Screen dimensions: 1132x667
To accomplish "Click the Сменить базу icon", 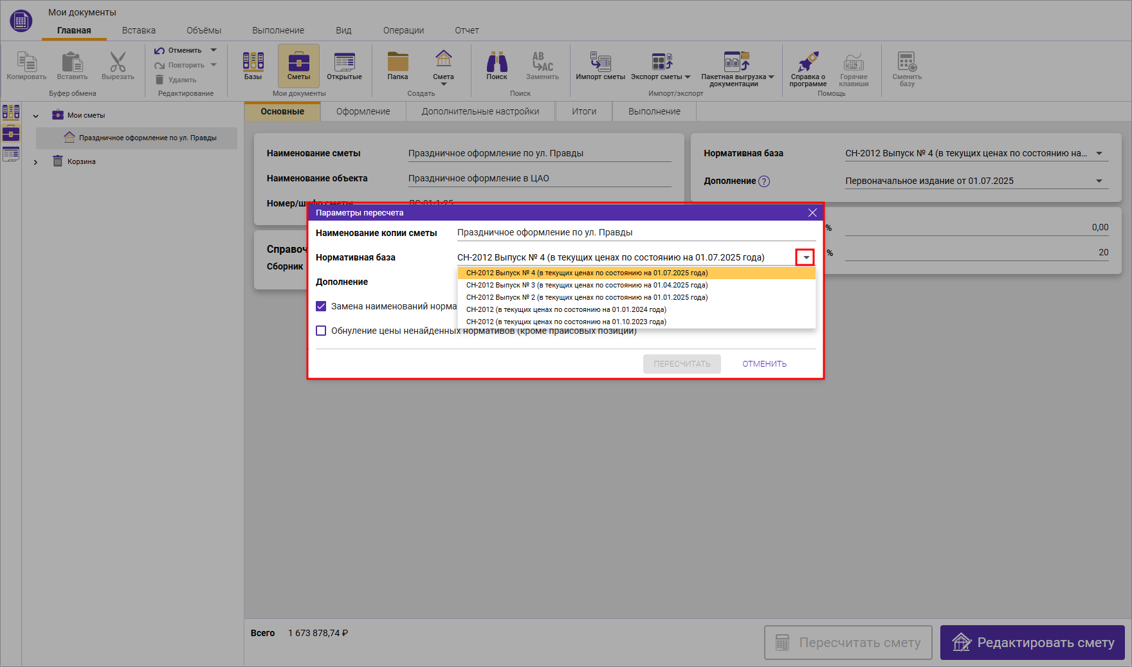I will coord(907,68).
